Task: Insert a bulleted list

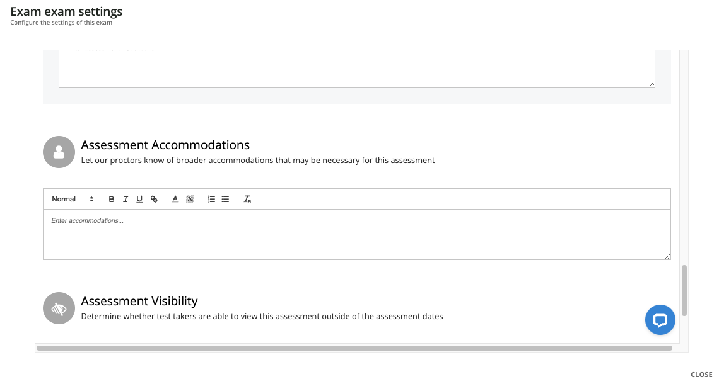Action: click(x=225, y=199)
